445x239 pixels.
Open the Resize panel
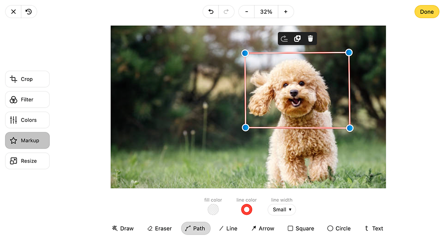(x=27, y=161)
